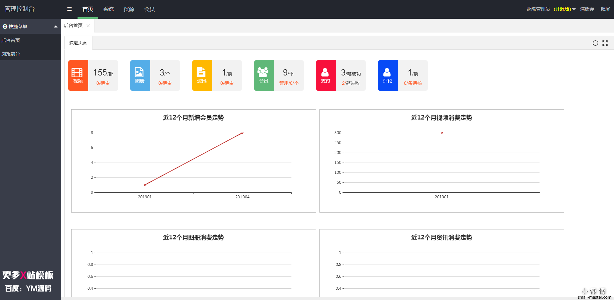Click the data point on video consumption chart

(442, 133)
